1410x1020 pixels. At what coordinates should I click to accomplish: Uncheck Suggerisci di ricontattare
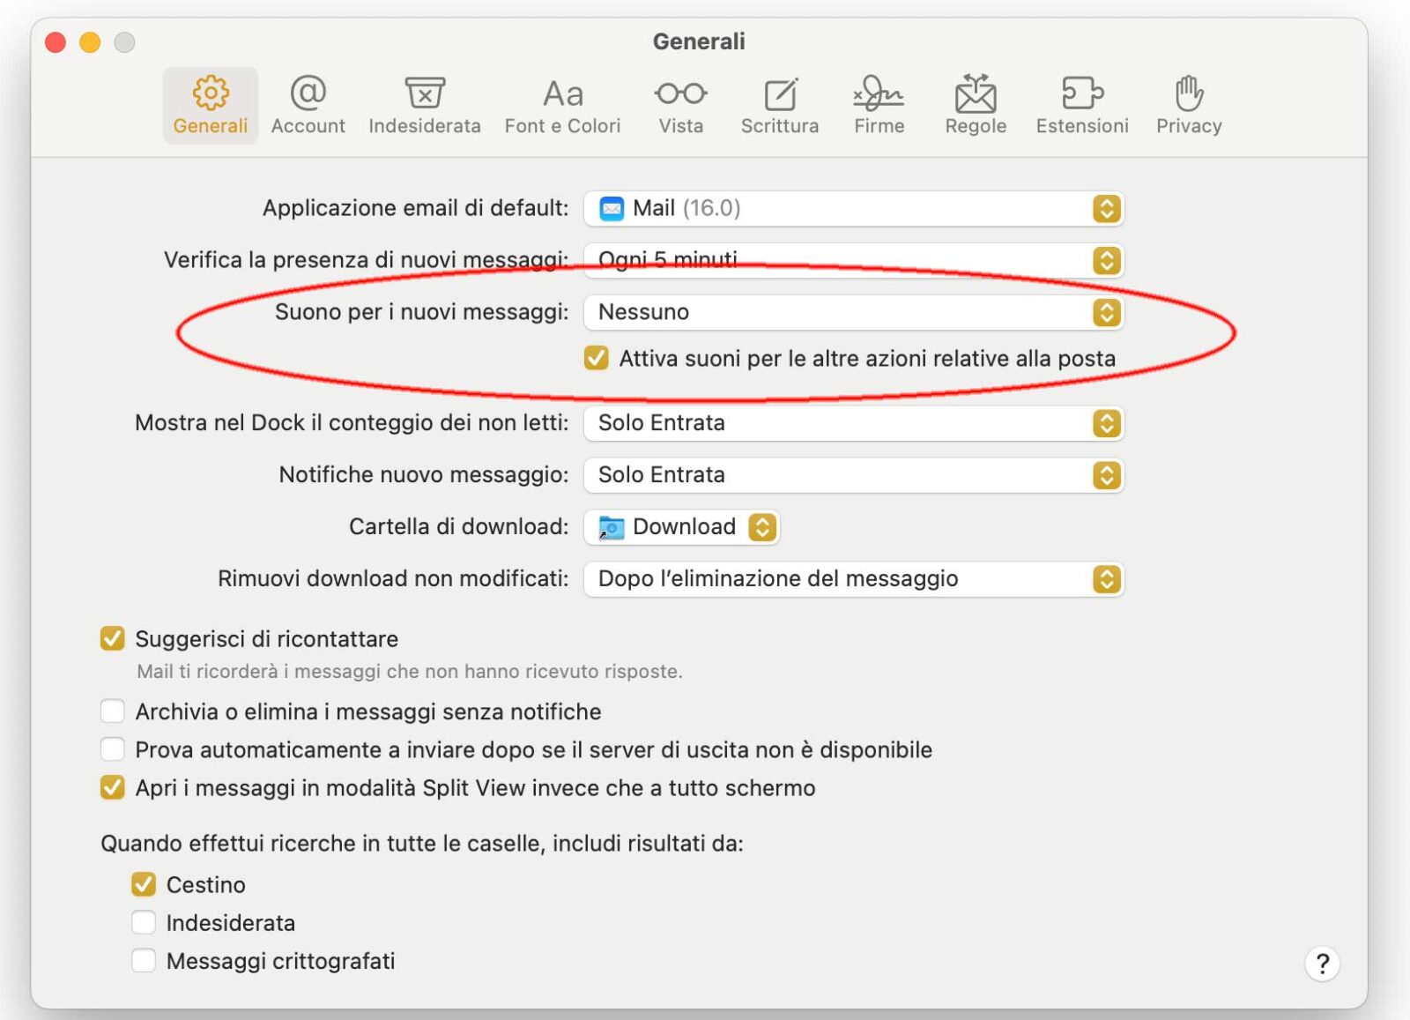point(112,638)
